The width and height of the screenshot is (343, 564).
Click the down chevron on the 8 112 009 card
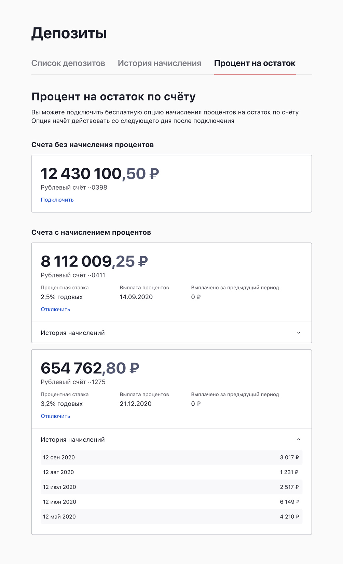[299, 332]
